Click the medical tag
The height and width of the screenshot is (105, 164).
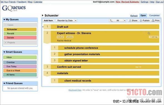60,37
